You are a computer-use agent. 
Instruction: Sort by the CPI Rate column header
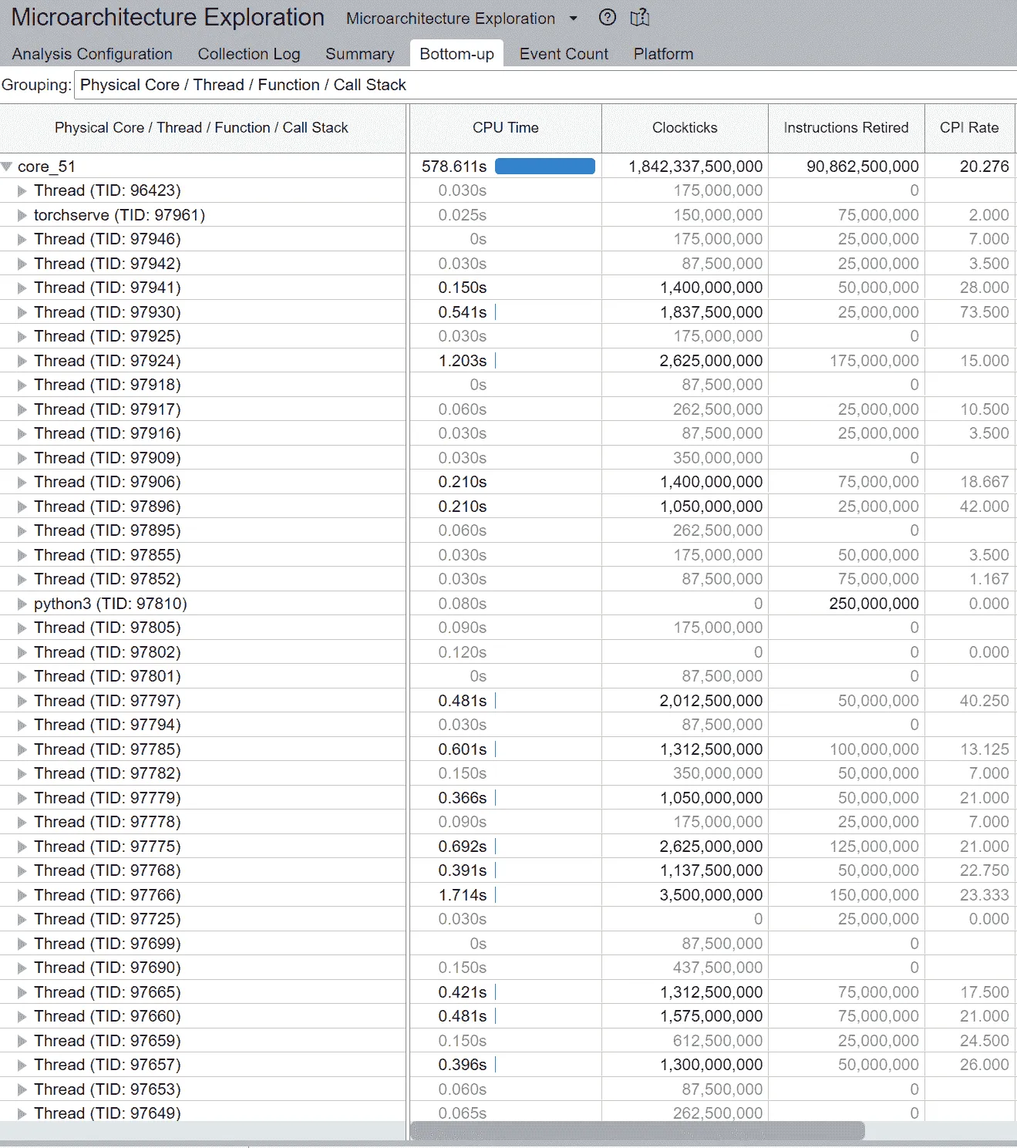point(969,128)
